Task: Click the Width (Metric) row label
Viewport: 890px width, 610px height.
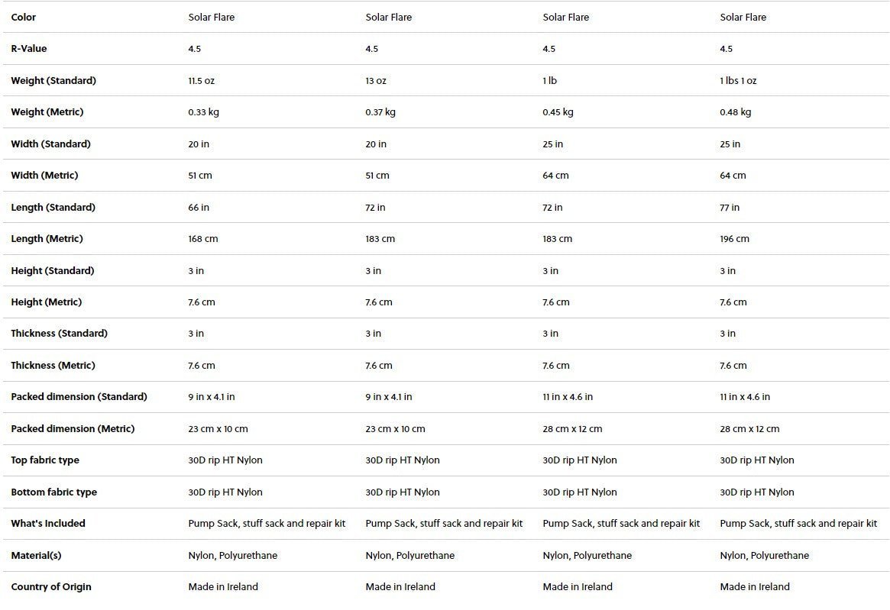Action: coord(44,176)
